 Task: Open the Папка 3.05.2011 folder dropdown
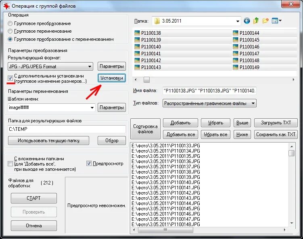(196, 21)
